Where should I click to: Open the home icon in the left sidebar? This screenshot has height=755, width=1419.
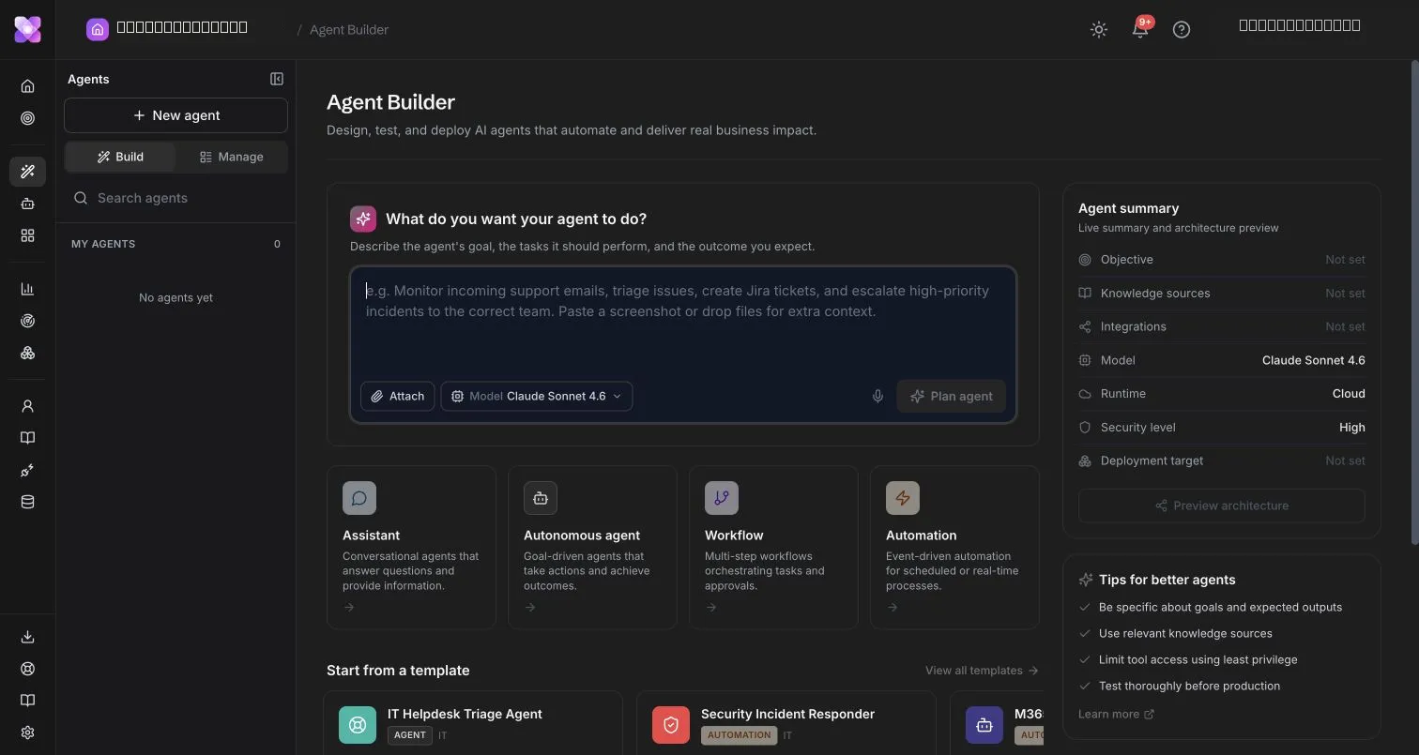(x=27, y=86)
